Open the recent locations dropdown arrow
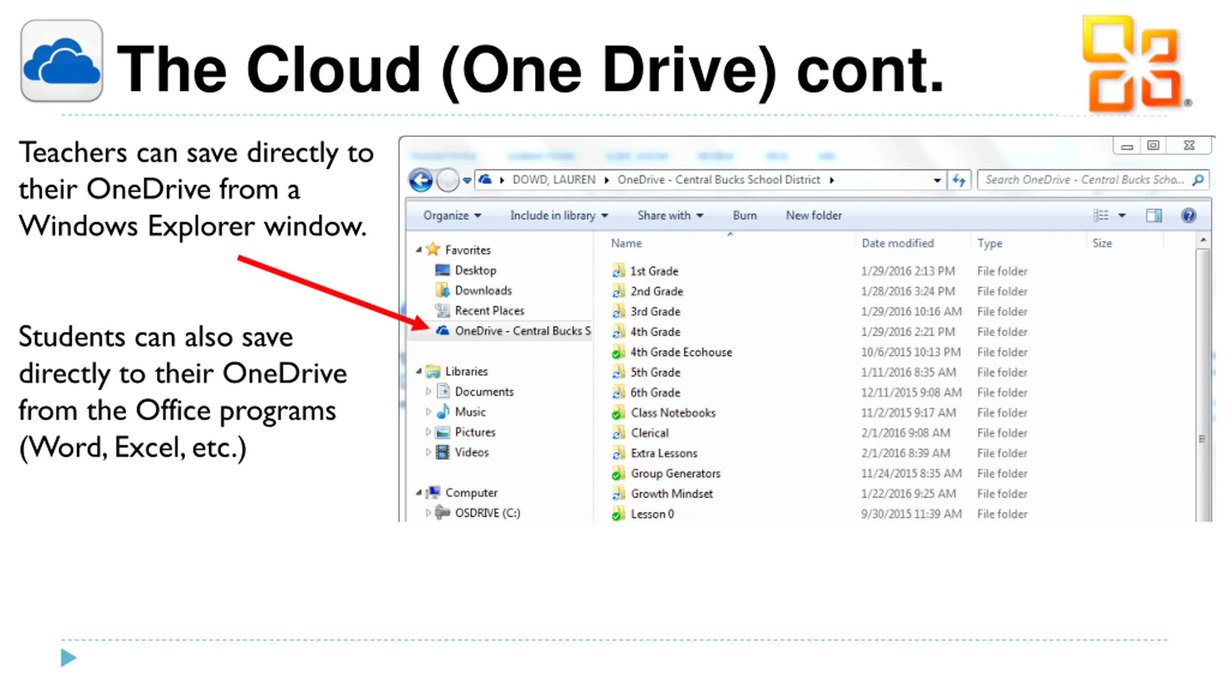Screen dimensions: 1229x691 [467, 181]
